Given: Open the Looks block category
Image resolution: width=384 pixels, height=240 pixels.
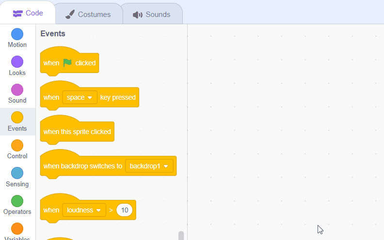Looking at the screenshot, I should (x=17, y=62).
